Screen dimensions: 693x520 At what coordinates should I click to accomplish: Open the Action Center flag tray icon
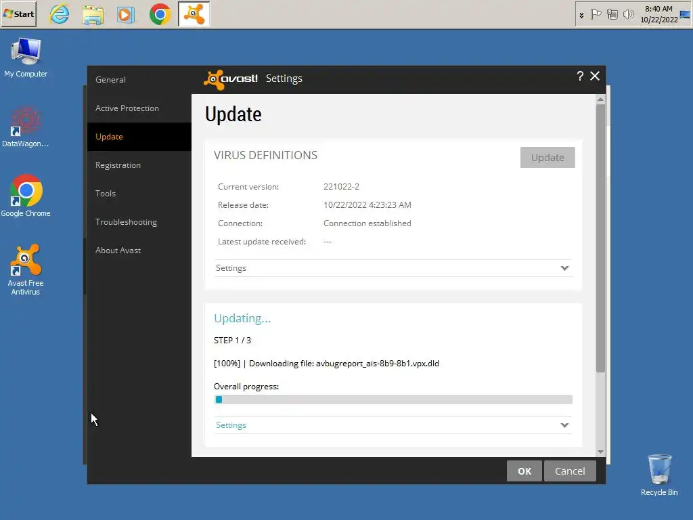596,15
